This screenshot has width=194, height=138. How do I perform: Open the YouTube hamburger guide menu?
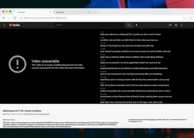pos(4,25)
